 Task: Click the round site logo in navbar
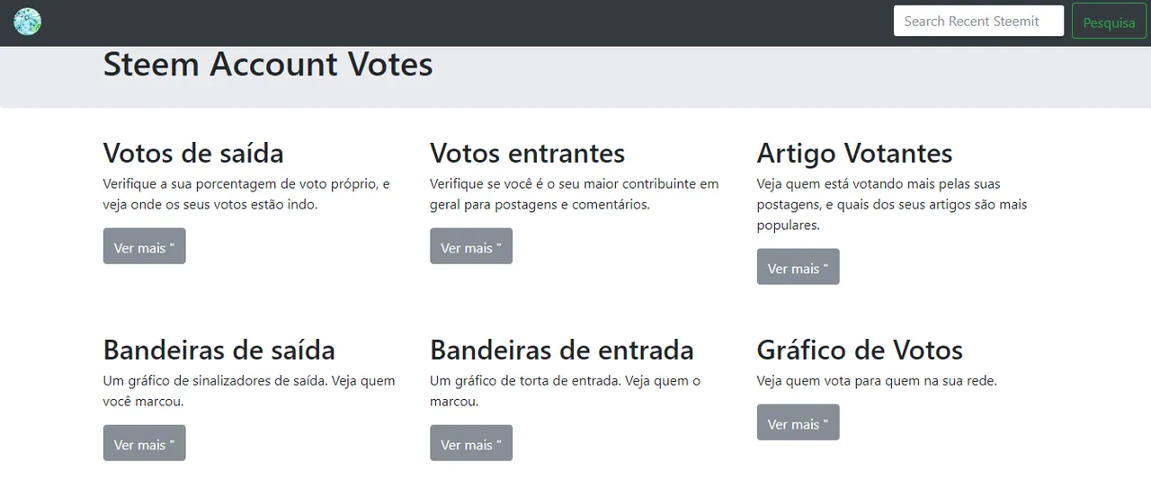click(27, 22)
